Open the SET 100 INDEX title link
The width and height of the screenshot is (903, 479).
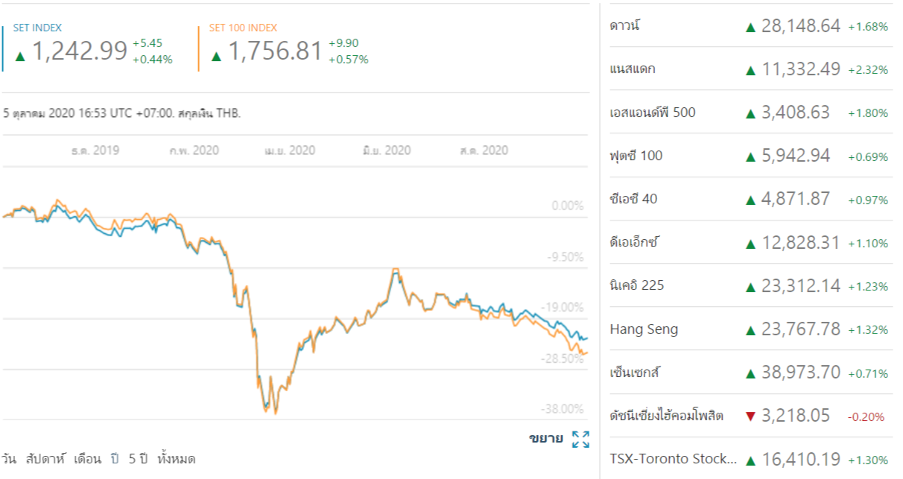click(x=243, y=28)
